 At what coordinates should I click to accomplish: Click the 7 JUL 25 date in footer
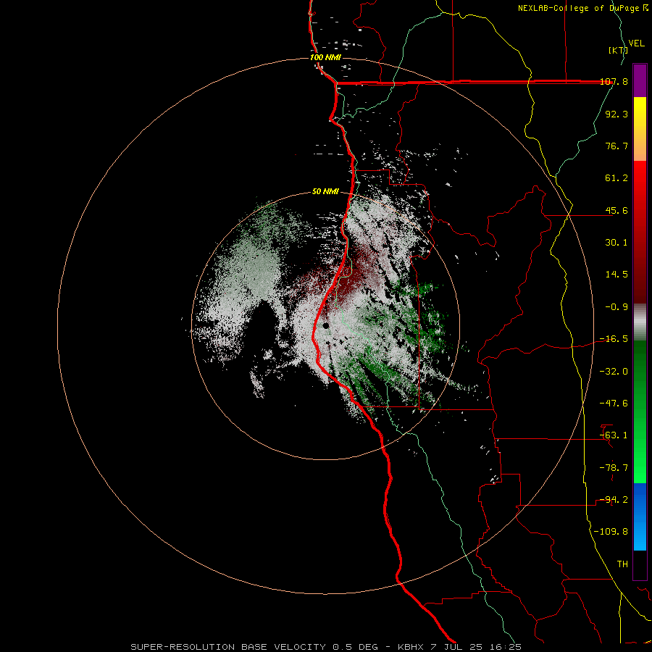click(x=457, y=647)
